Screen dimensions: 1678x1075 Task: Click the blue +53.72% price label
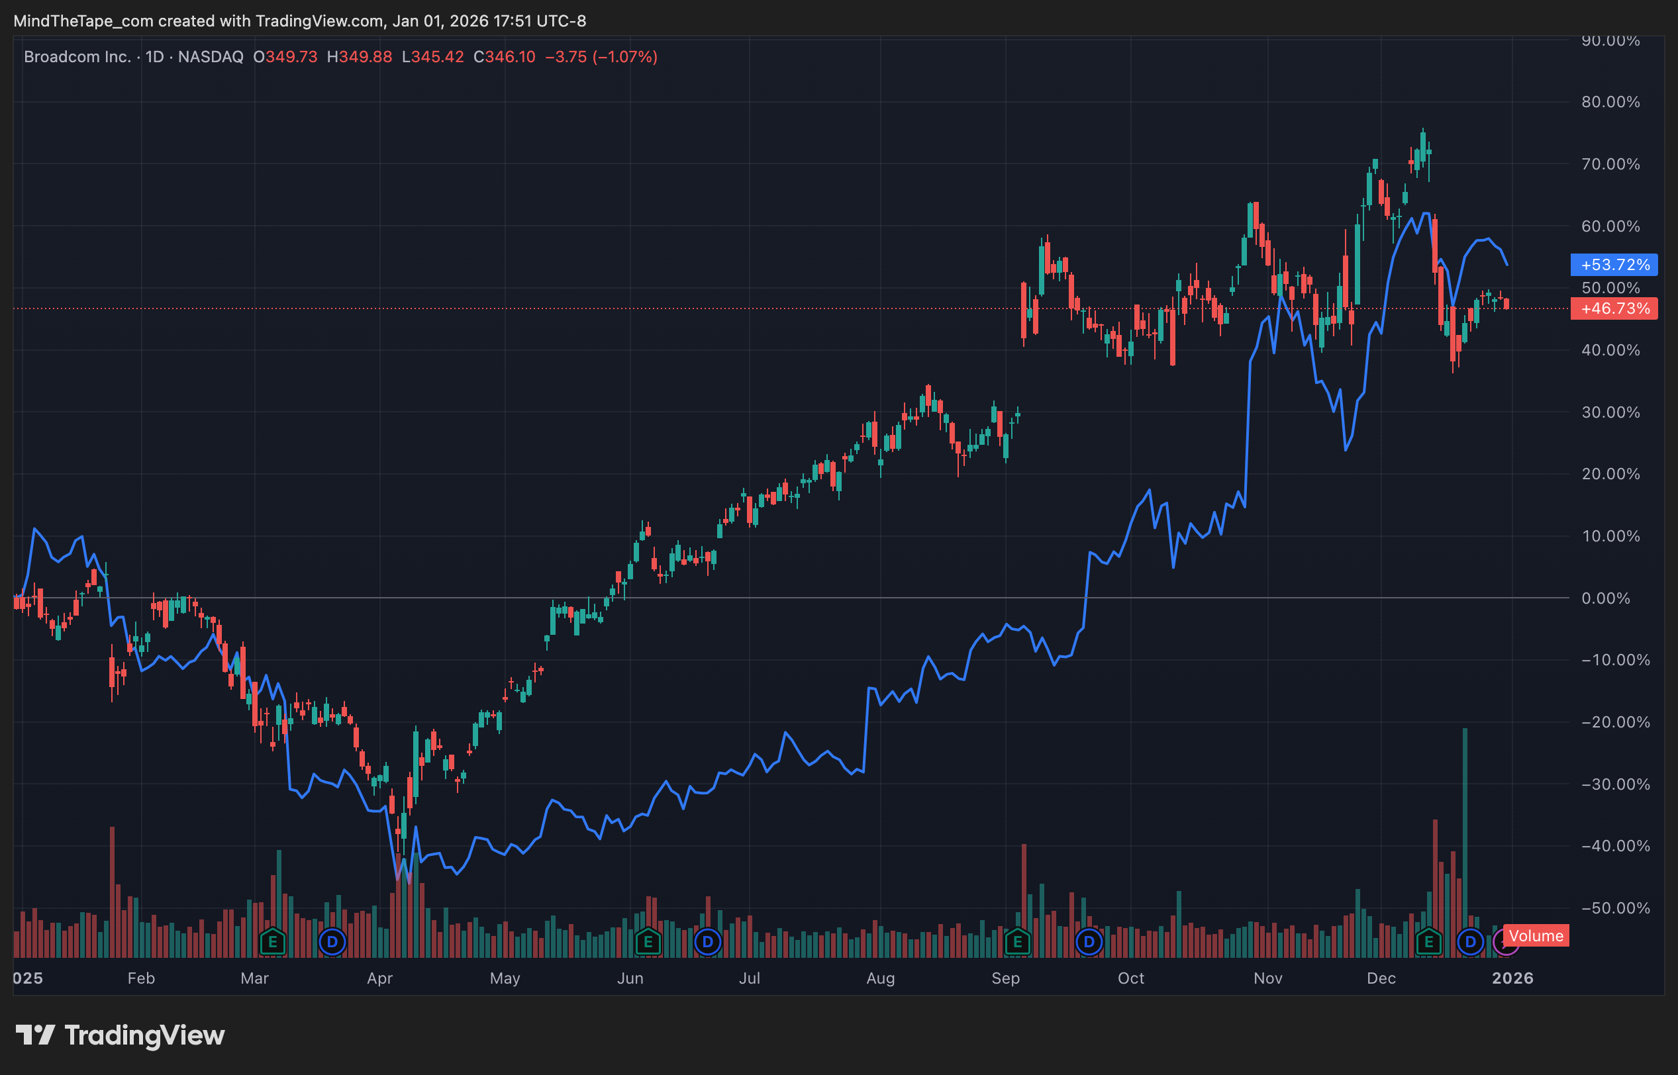coord(1614,265)
